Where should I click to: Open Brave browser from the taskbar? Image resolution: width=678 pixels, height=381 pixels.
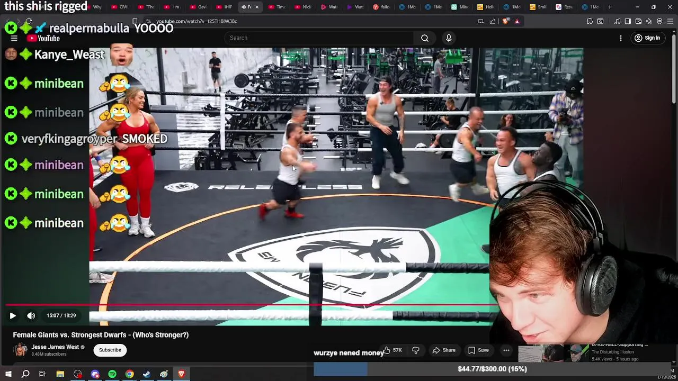(181, 374)
